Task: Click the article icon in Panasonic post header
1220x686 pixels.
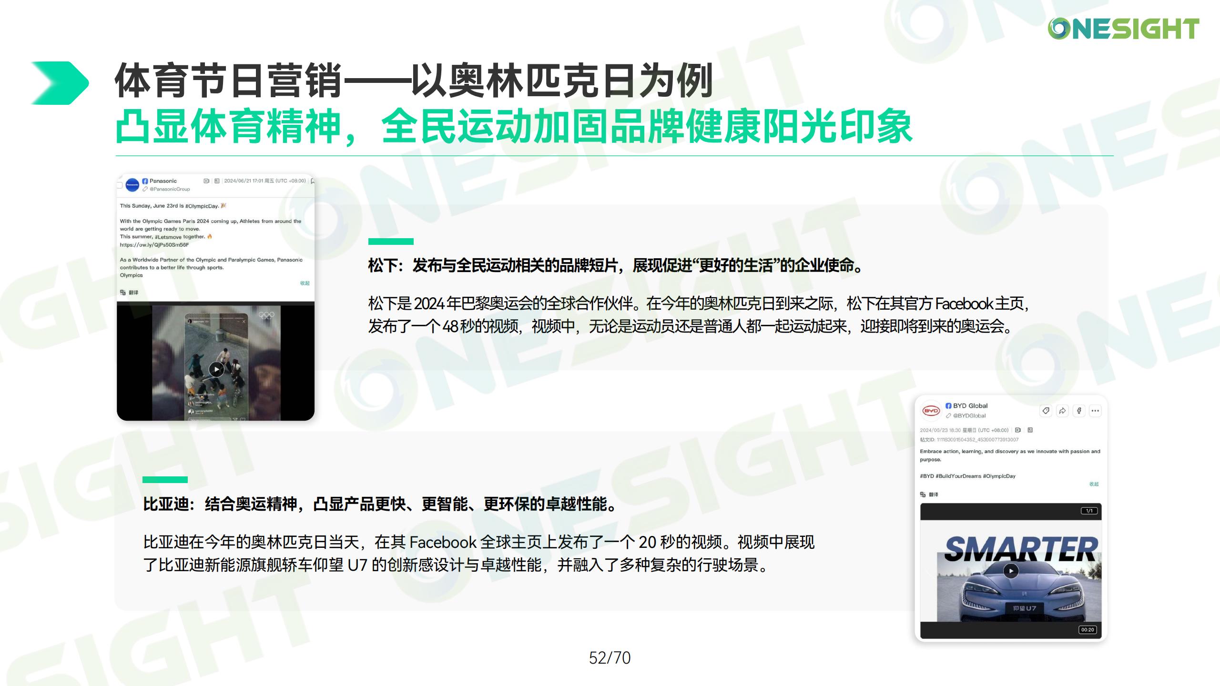Action: coord(217,181)
